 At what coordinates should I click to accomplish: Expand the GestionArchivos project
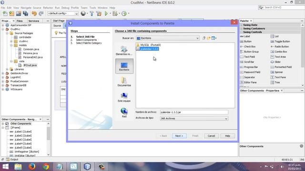[3, 73]
